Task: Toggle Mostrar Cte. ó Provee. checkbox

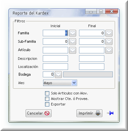Action: pyautogui.click(x=47, y=99)
